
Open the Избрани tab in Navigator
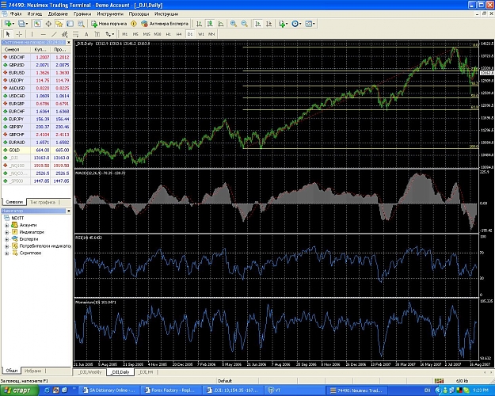tap(32, 371)
